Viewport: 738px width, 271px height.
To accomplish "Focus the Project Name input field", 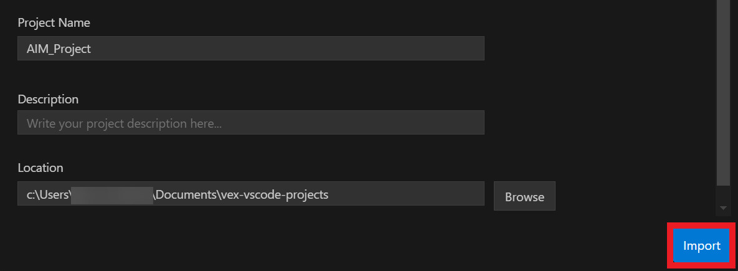I will [x=250, y=49].
